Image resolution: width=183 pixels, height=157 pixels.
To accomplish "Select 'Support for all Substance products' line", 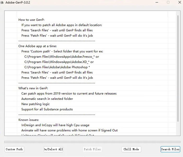I will pos(47,109).
